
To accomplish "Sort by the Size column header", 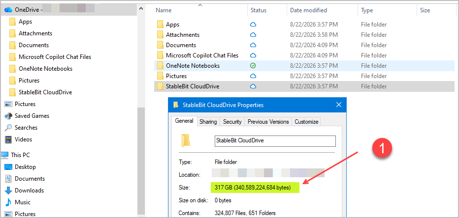I will click(425, 10).
